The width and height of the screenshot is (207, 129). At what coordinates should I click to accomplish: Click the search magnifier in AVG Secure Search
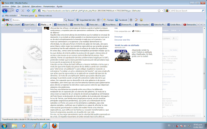tap(203, 11)
